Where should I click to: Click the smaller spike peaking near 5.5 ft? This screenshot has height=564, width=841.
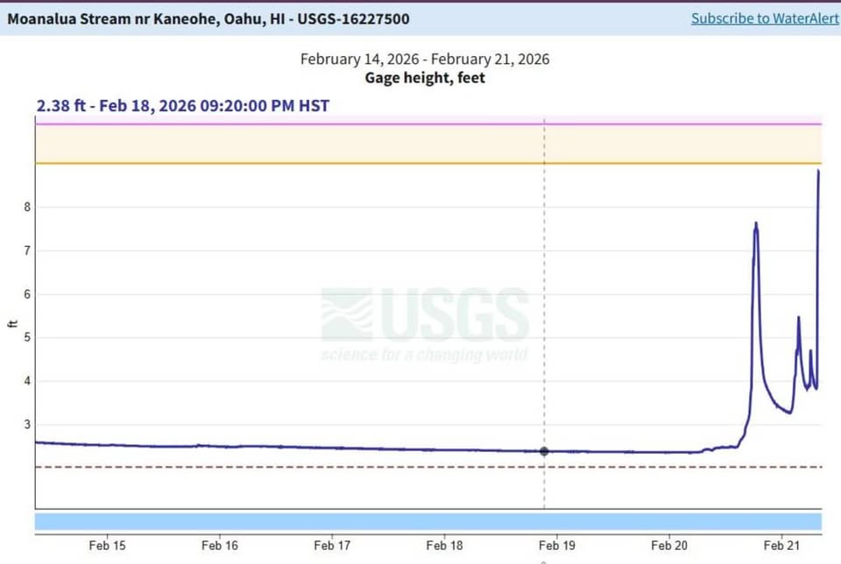tap(798, 319)
